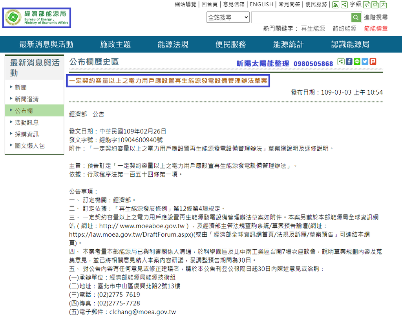
Task: Click the www.moeaboe.gov.tw URL text
Action: [x=152, y=226]
